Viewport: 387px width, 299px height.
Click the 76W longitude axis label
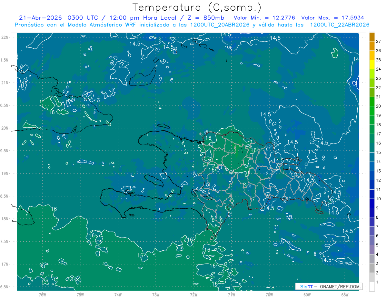pos(42,295)
